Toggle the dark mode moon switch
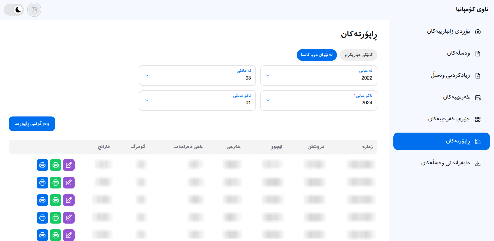 tap(14, 10)
